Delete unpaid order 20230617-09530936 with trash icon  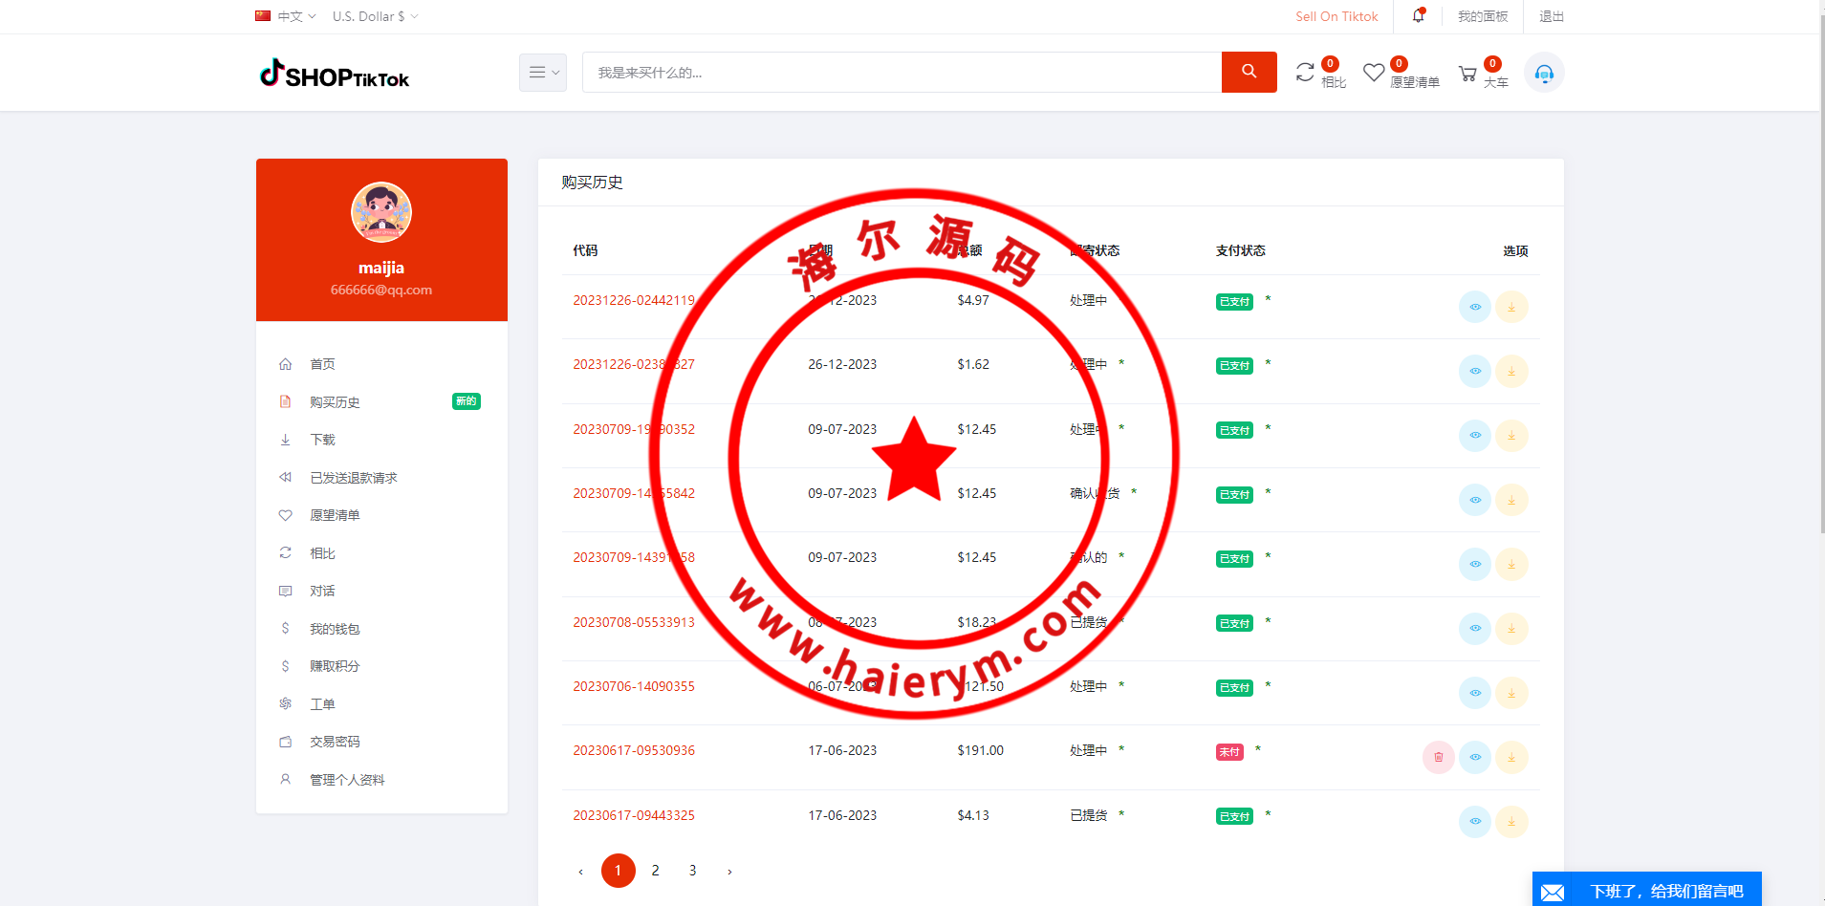click(x=1438, y=757)
